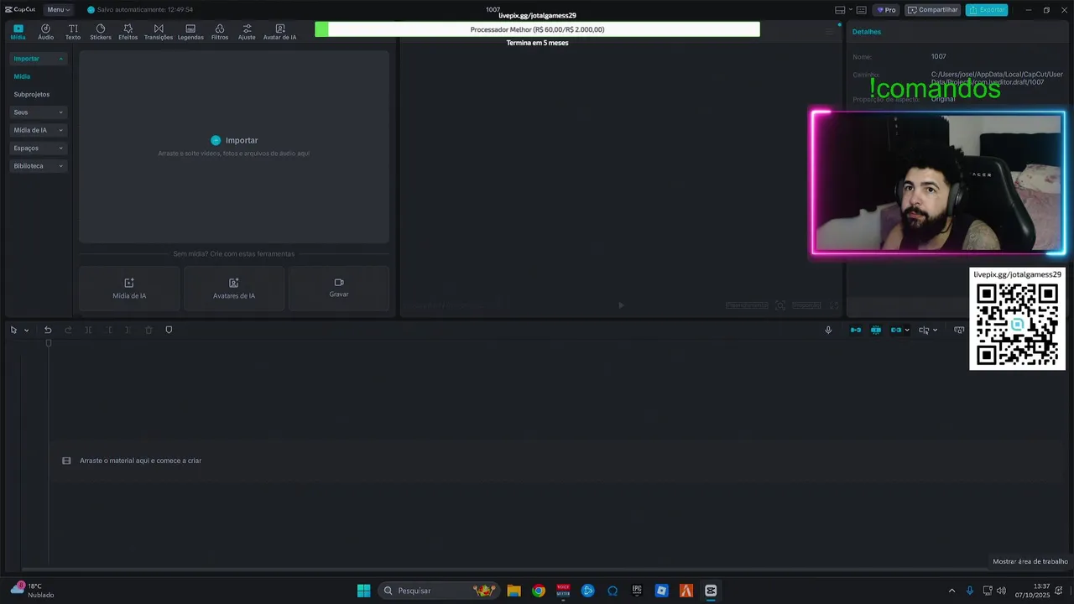Expand the Mídia de IA section

[39, 130]
